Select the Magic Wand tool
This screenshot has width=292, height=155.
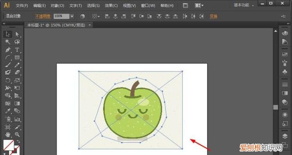click(8, 42)
